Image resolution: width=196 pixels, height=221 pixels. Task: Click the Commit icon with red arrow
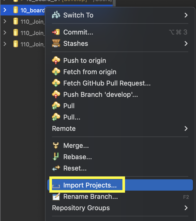pyautogui.click(x=56, y=32)
